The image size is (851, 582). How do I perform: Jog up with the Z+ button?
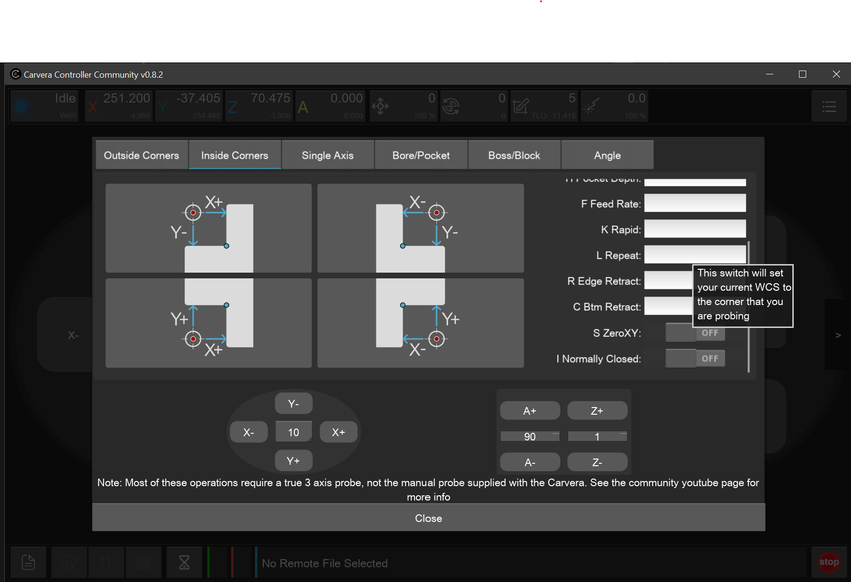(x=597, y=411)
